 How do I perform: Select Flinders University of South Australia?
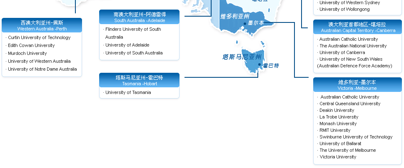[133, 33]
